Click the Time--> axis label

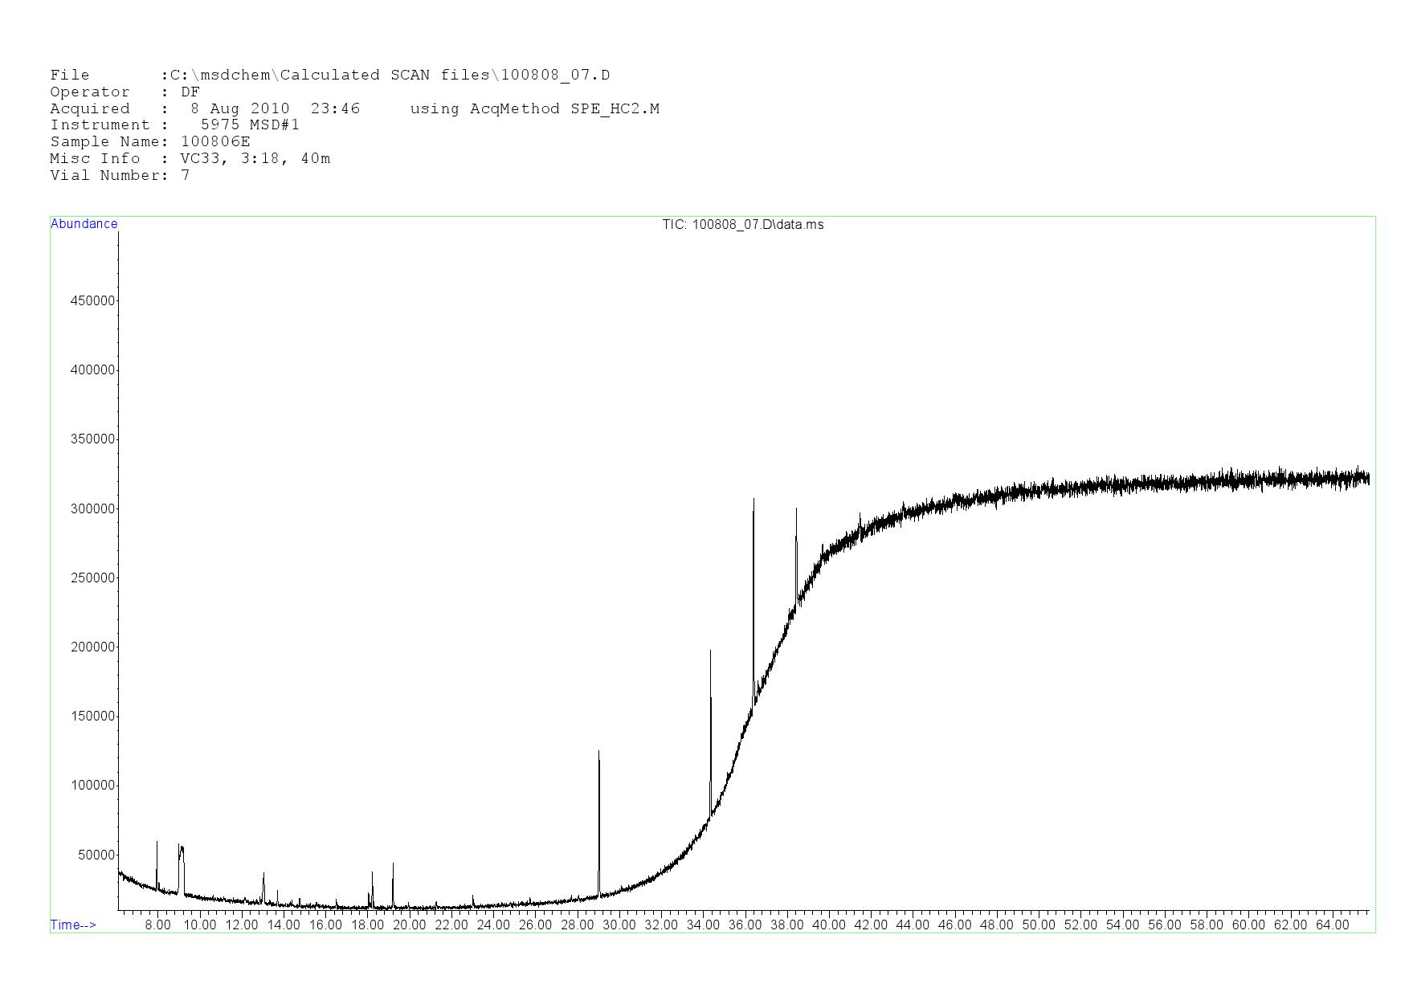(x=73, y=925)
